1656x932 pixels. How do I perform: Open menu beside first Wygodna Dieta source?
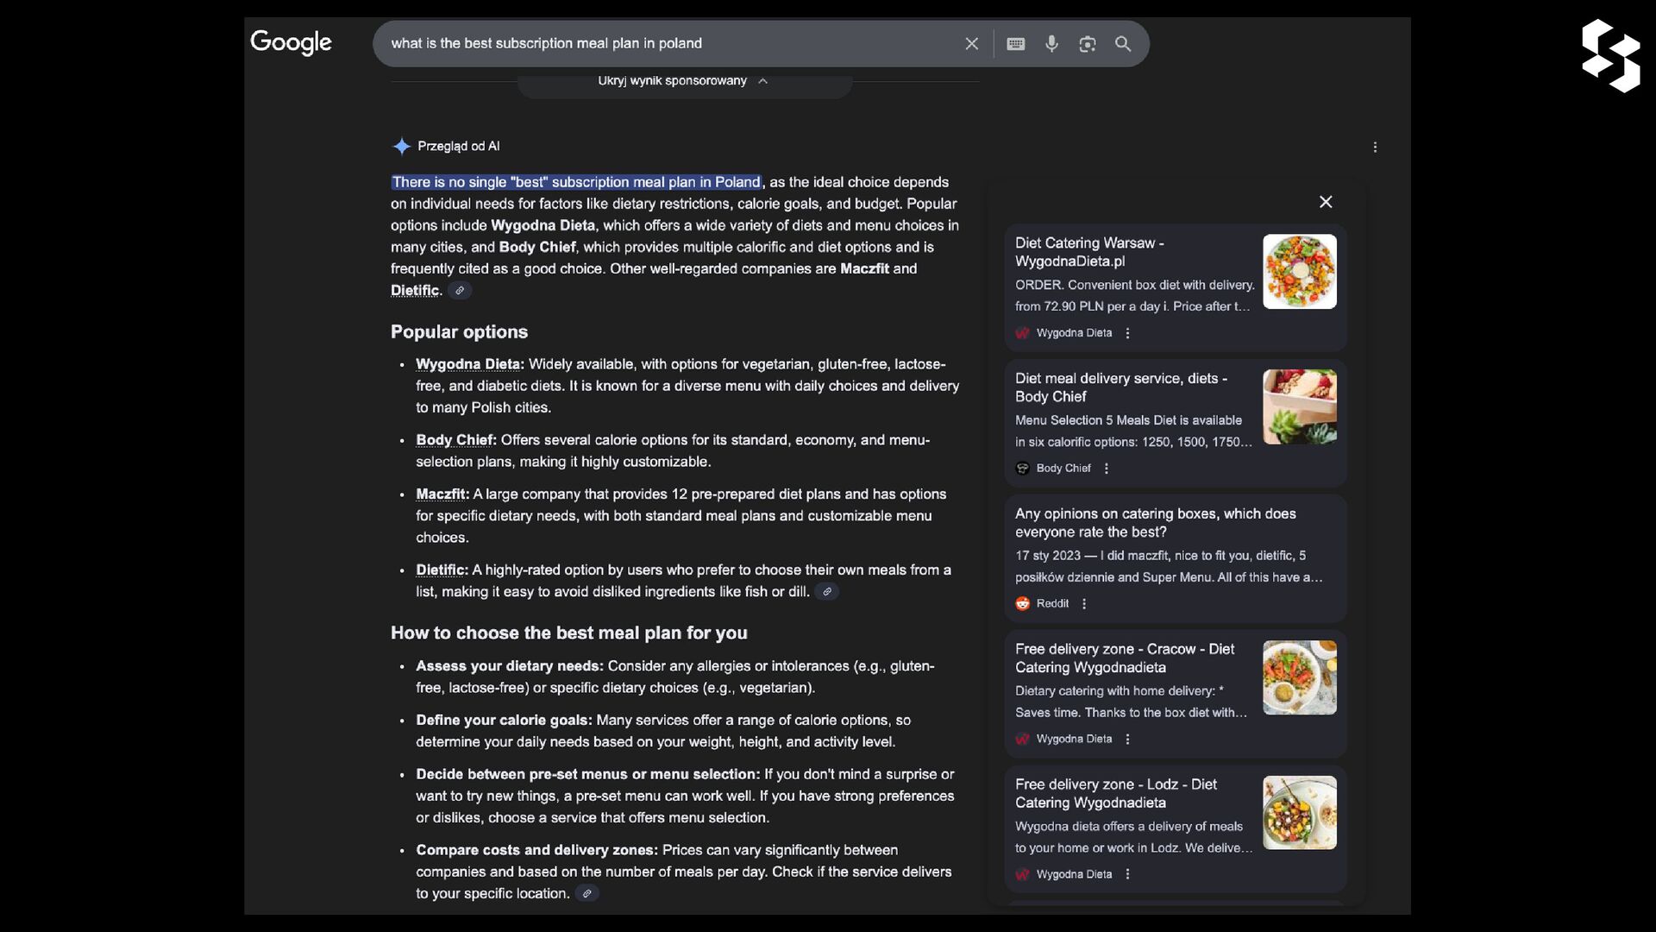tap(1127, 333)
